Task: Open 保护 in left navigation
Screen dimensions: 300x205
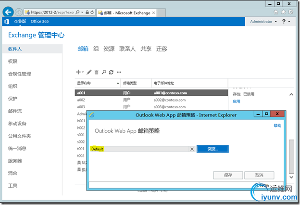Action: (x=12, y=99)
